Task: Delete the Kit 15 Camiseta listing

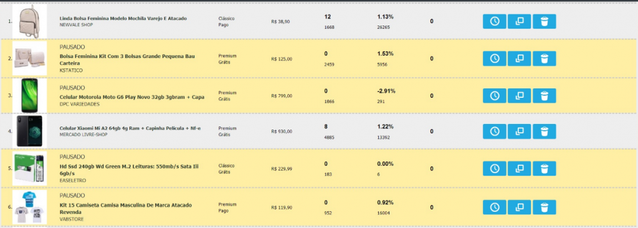Action: point(545,207)
